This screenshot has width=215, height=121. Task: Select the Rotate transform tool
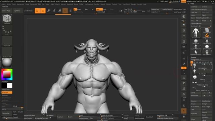59,11
